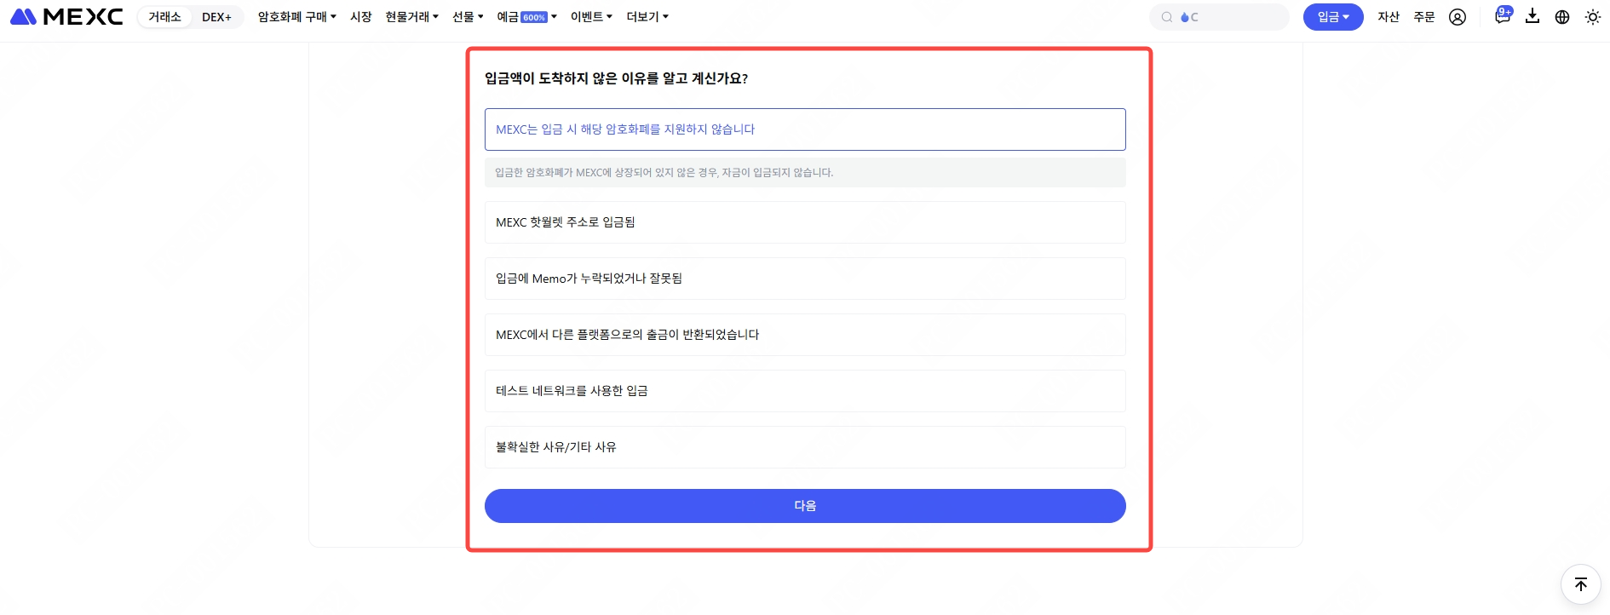Expand the 예금 600% dropdown menu
The height and width of the screenshot is (615, 1610).
(526, 17)
